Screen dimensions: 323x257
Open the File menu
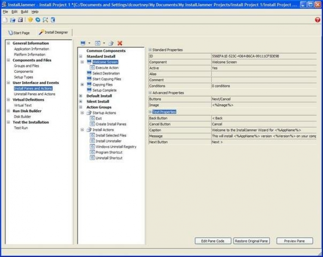pyautogui.click(x=5, y=12)
